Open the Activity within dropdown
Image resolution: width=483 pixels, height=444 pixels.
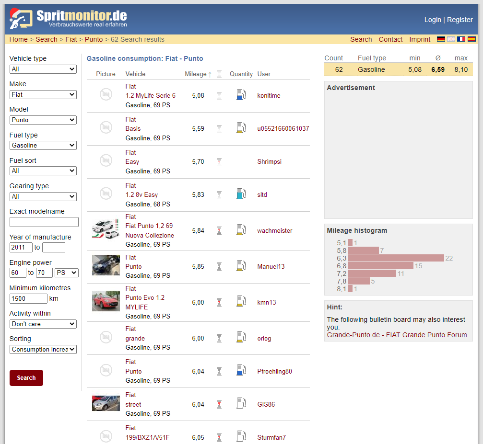[x=43, y=324]
